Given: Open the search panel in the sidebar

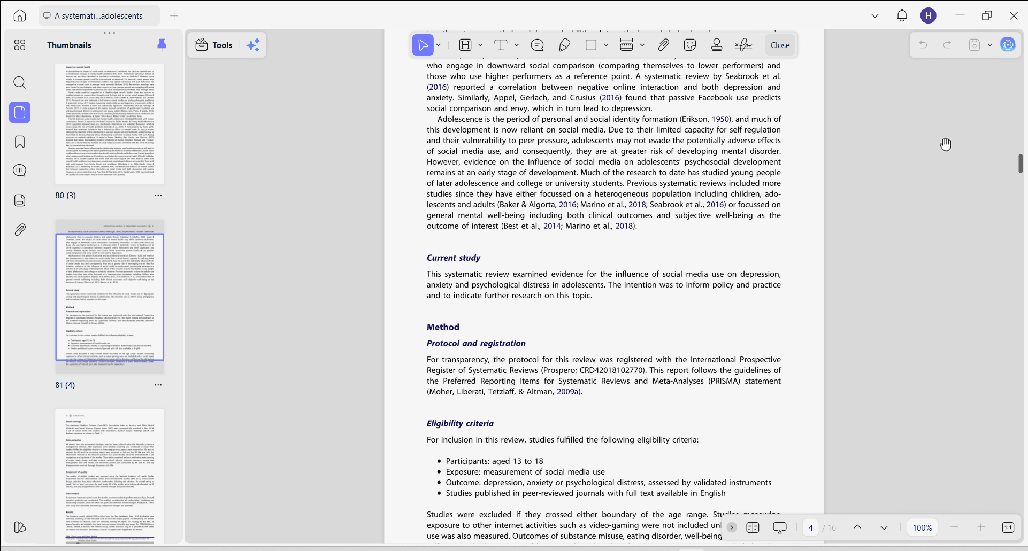Looking at the screenshot, I should pos(20,82).
